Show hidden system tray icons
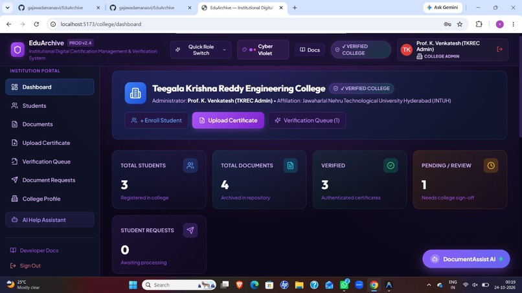 (x=429, y=285)
